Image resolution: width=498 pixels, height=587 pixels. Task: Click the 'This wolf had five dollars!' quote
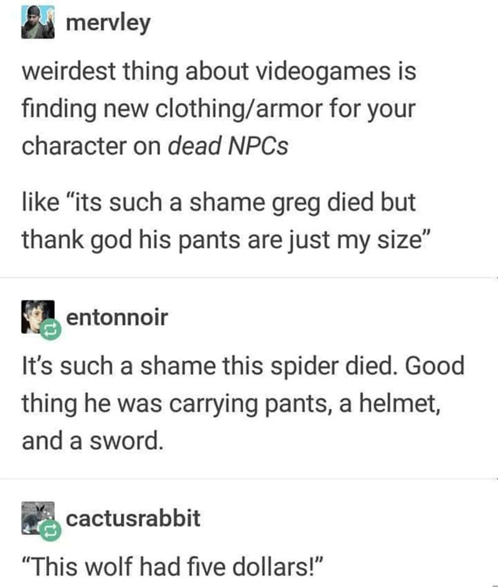172,566
